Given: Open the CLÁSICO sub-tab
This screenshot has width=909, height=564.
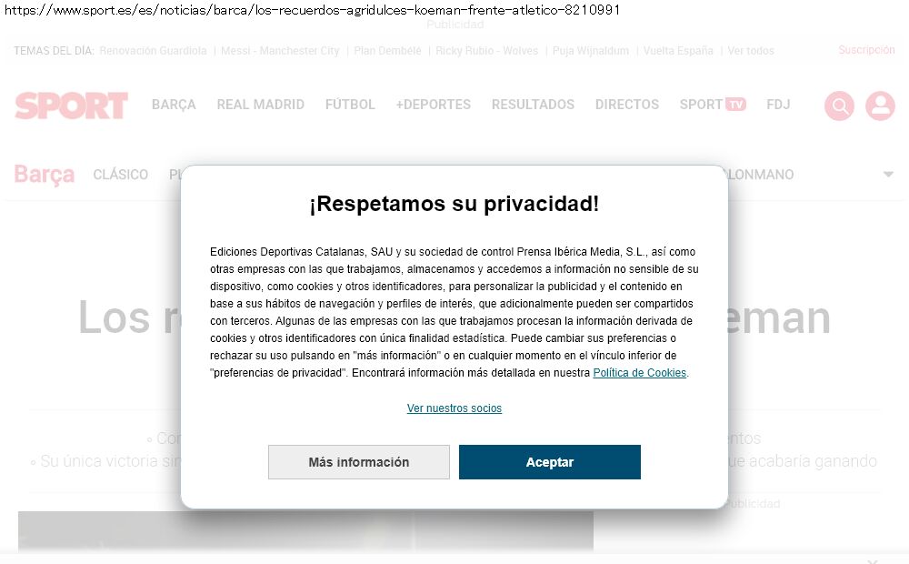Looking at the screenshot, I should pyautogui.click(x=121, y=175).
